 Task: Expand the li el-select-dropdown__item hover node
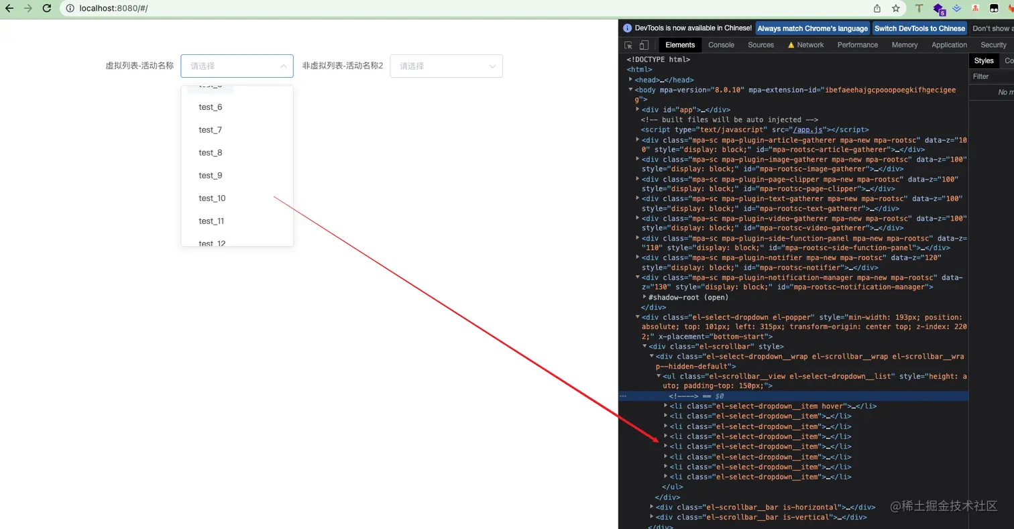pyautogui.click(x=666, y=406)
